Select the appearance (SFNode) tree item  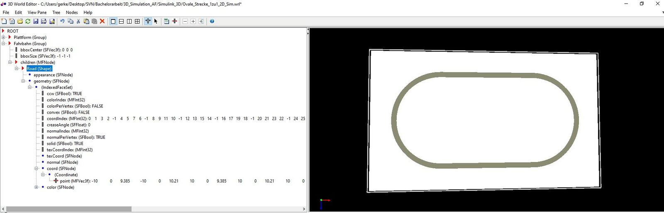53,75
